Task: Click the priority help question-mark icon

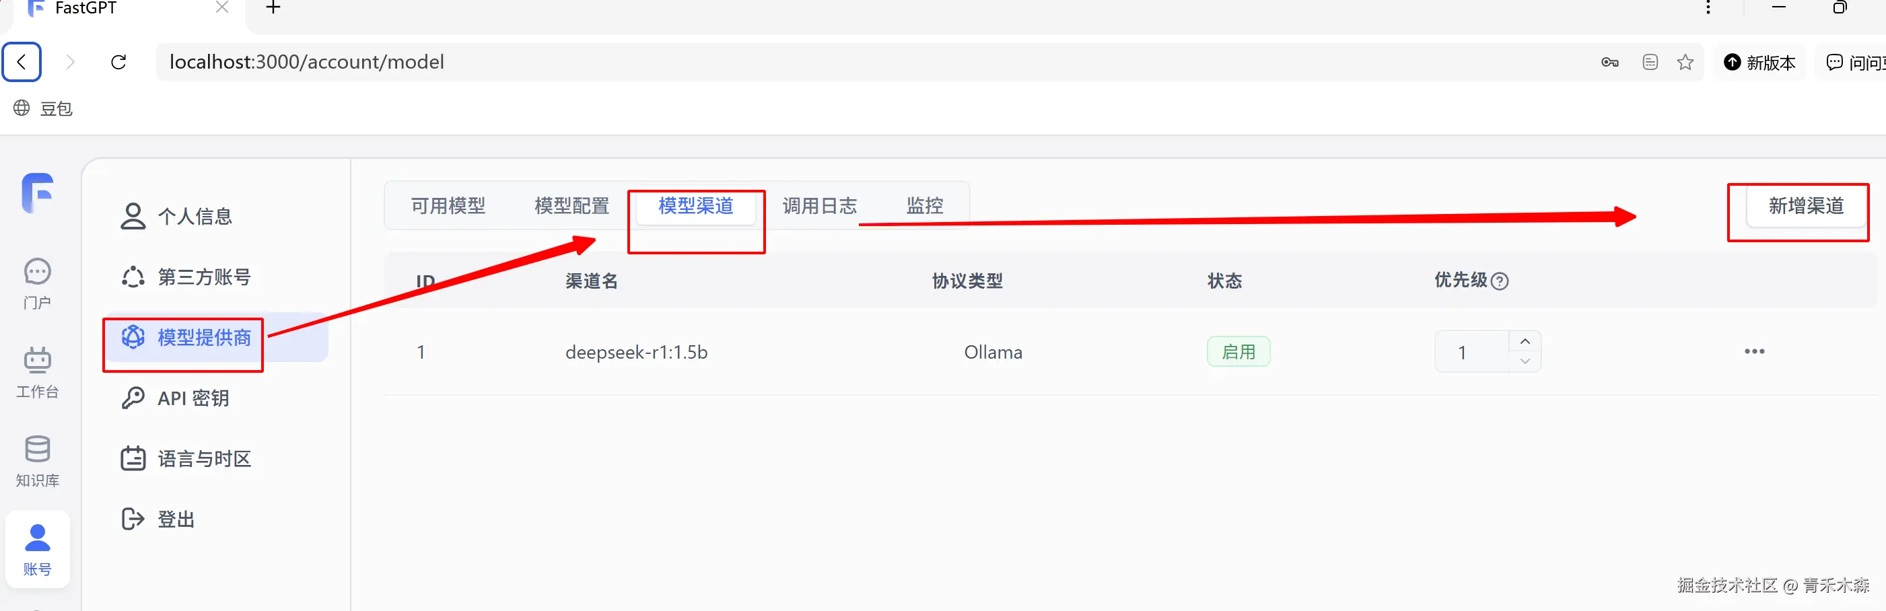Action: coord(1500,281)
